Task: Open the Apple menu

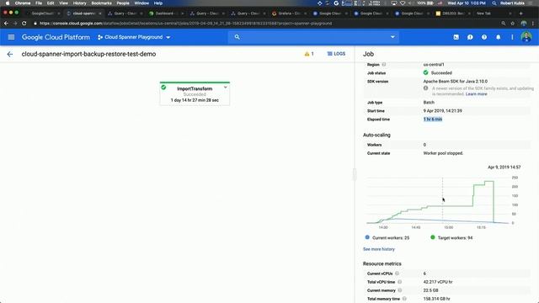Action: point(7,3)
